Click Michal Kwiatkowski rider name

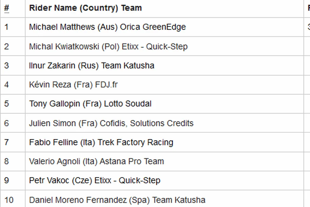tap(108, 47)
